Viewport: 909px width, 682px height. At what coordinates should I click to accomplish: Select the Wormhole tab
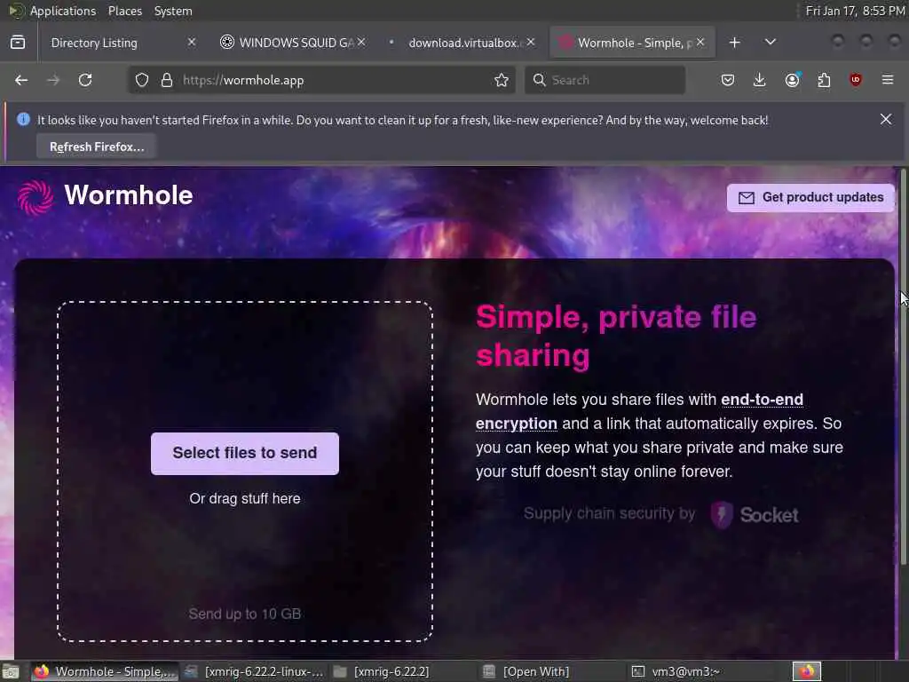(630, 43)
